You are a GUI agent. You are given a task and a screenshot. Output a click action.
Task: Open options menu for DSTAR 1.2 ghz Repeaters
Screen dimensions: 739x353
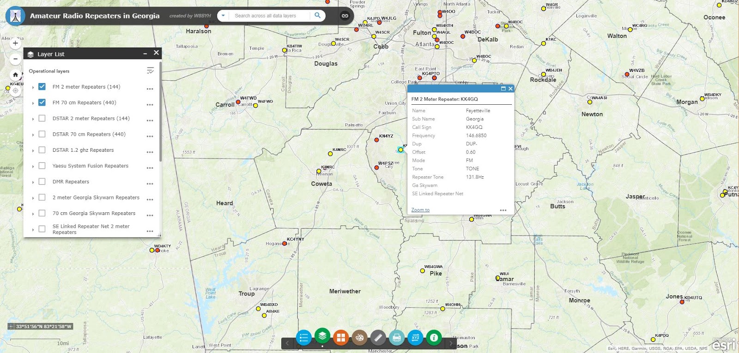pyautogui.click(x=150, y=152)
